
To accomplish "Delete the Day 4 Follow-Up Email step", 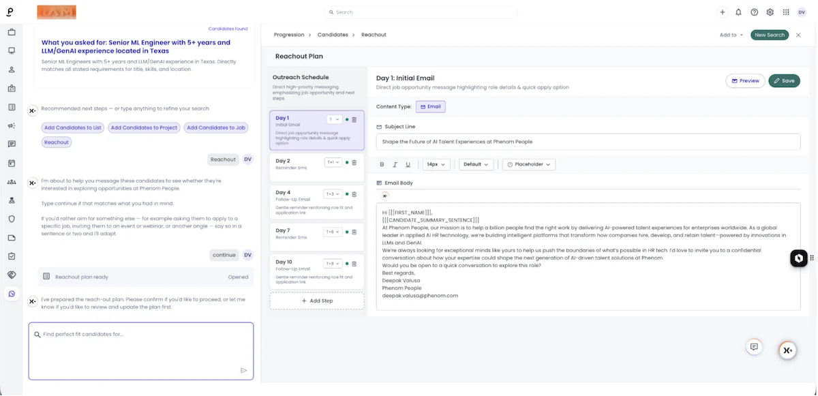I will pyautogui.click(x=354, y=194).
